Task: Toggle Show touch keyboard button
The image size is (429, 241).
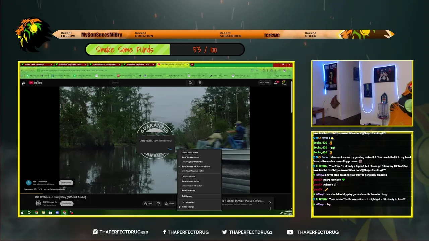Action: point(199,171)
